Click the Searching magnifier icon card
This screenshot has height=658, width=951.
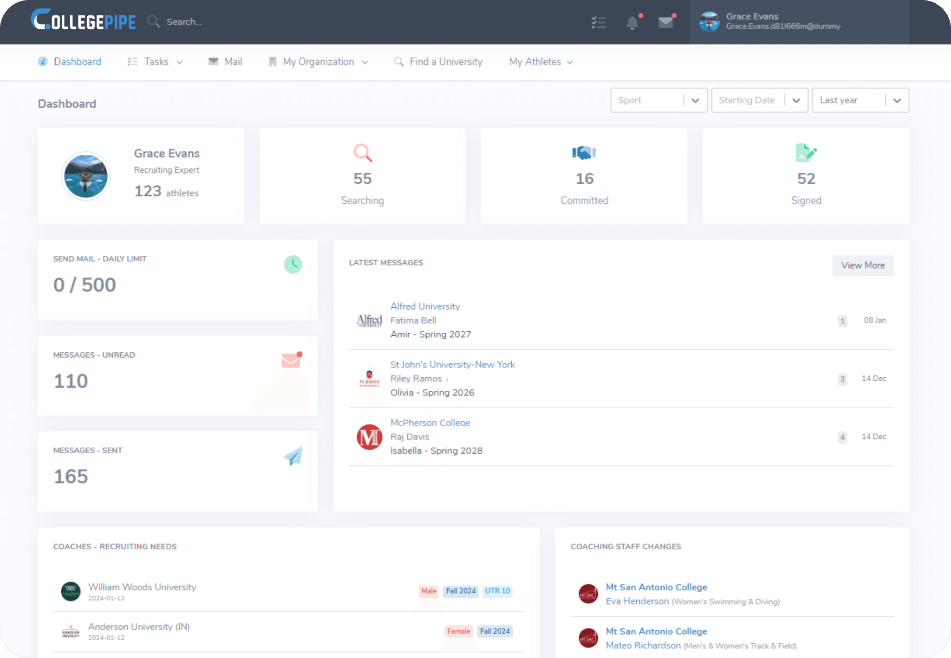tap(362, 153)
